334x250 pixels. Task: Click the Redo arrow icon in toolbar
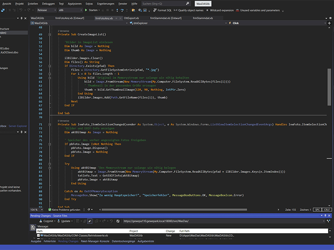pos(29,10)
